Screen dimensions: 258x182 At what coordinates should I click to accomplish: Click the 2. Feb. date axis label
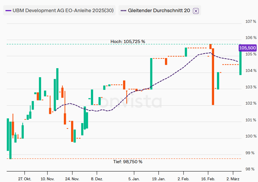[x=183, y=179]
